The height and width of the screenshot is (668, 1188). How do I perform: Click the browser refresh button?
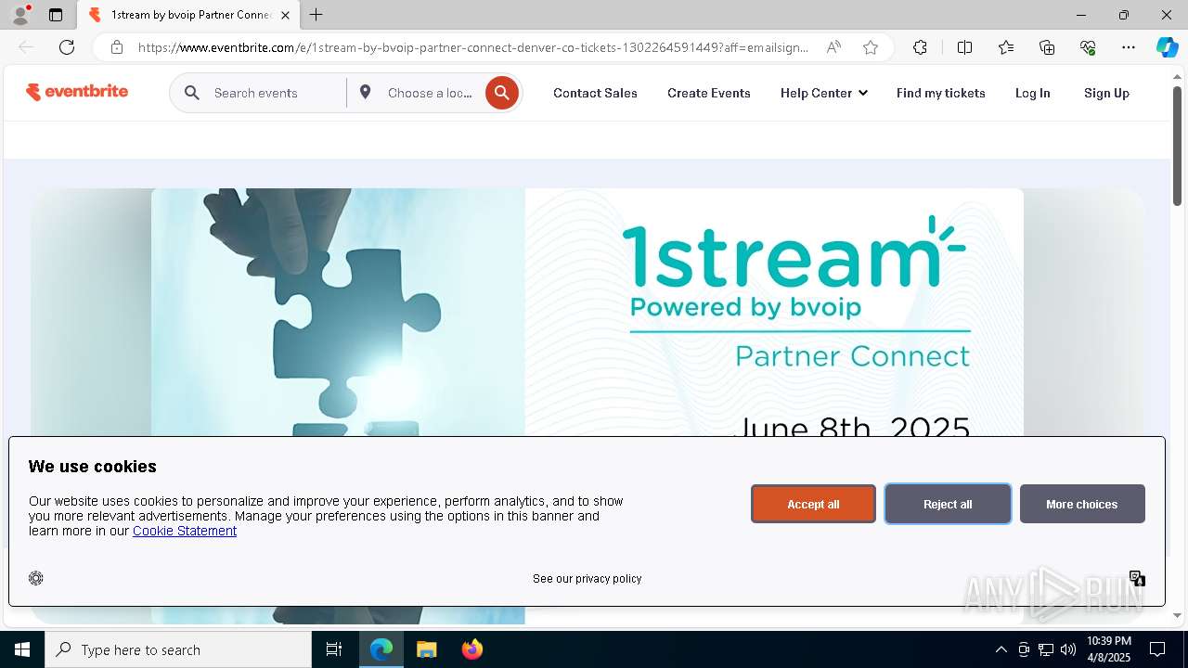(67, 47)
